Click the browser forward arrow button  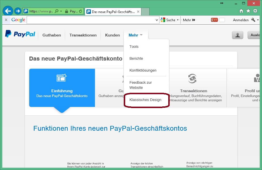tap(18, 11)
